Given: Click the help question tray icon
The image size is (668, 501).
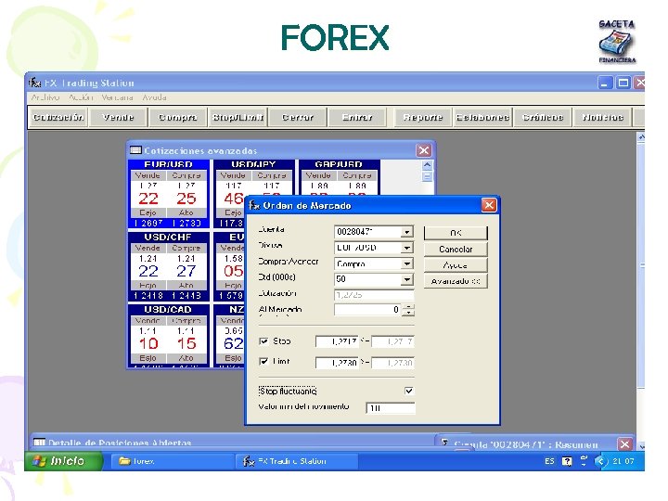Looking at the screenshot, I should coord(567,461).
